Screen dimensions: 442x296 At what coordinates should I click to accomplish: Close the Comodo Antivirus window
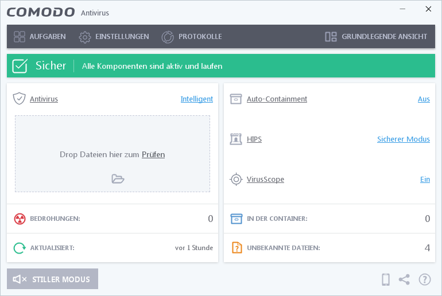coord(428,9)
